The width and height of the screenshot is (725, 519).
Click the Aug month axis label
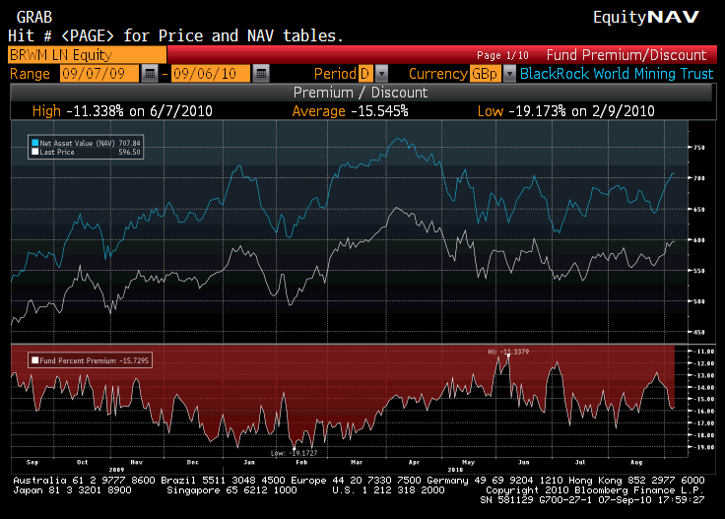click(636, 462)
